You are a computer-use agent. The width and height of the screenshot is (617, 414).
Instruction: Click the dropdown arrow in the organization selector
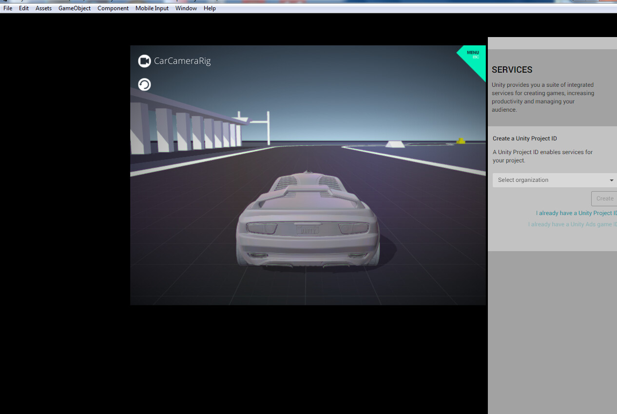coord(612,180)
